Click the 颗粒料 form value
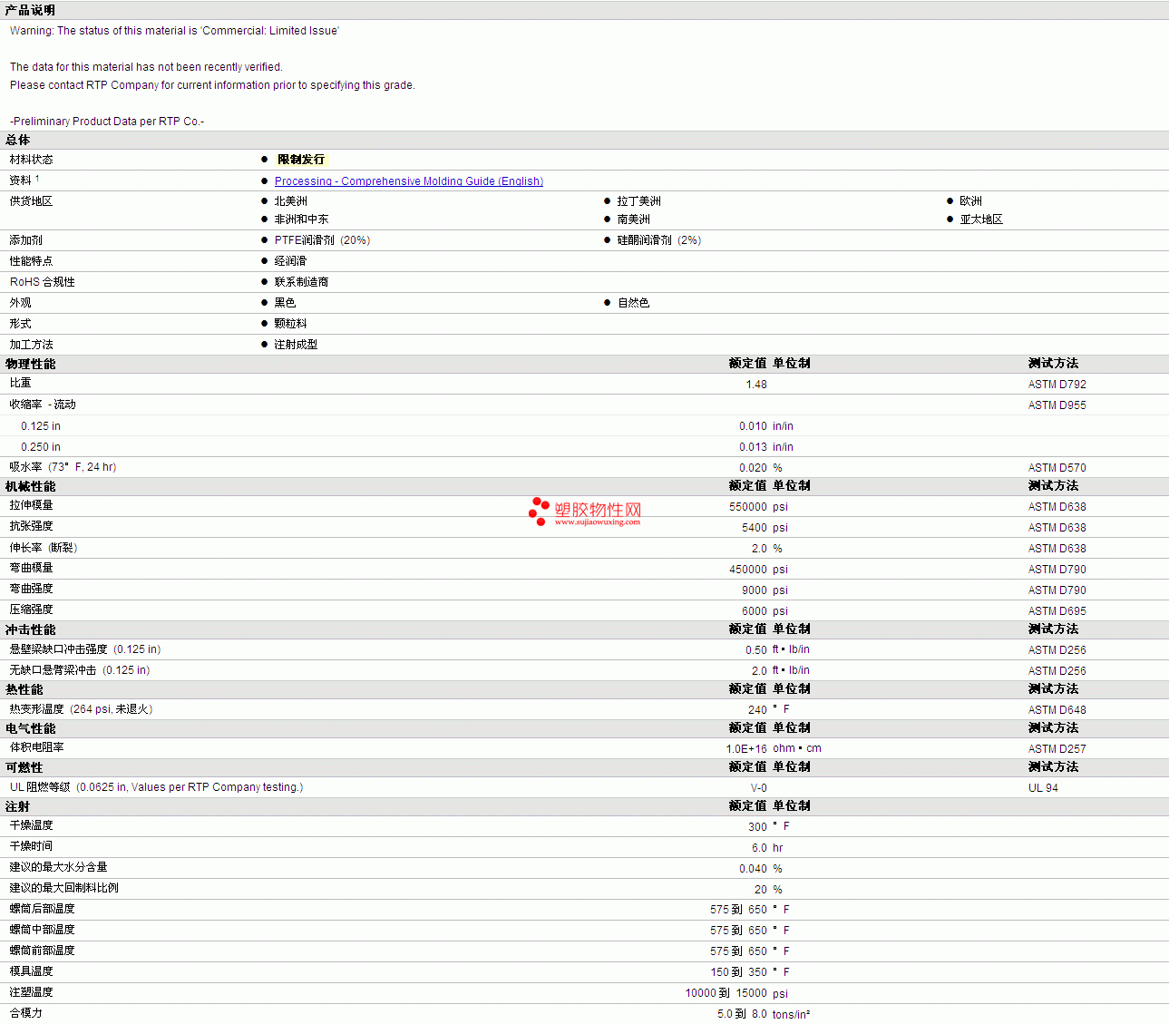Image resolution: width=1169 pixels, height=1024 pixels. pyautogui.click(x=291, y=324)
